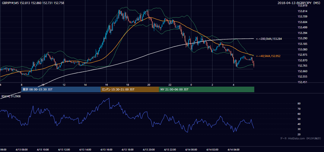Click price level 153.185 on the axis
Viewport: 324px width, 152px height.
coord(302,44)
